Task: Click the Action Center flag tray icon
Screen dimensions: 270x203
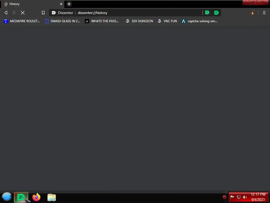Action: point(232,197)
